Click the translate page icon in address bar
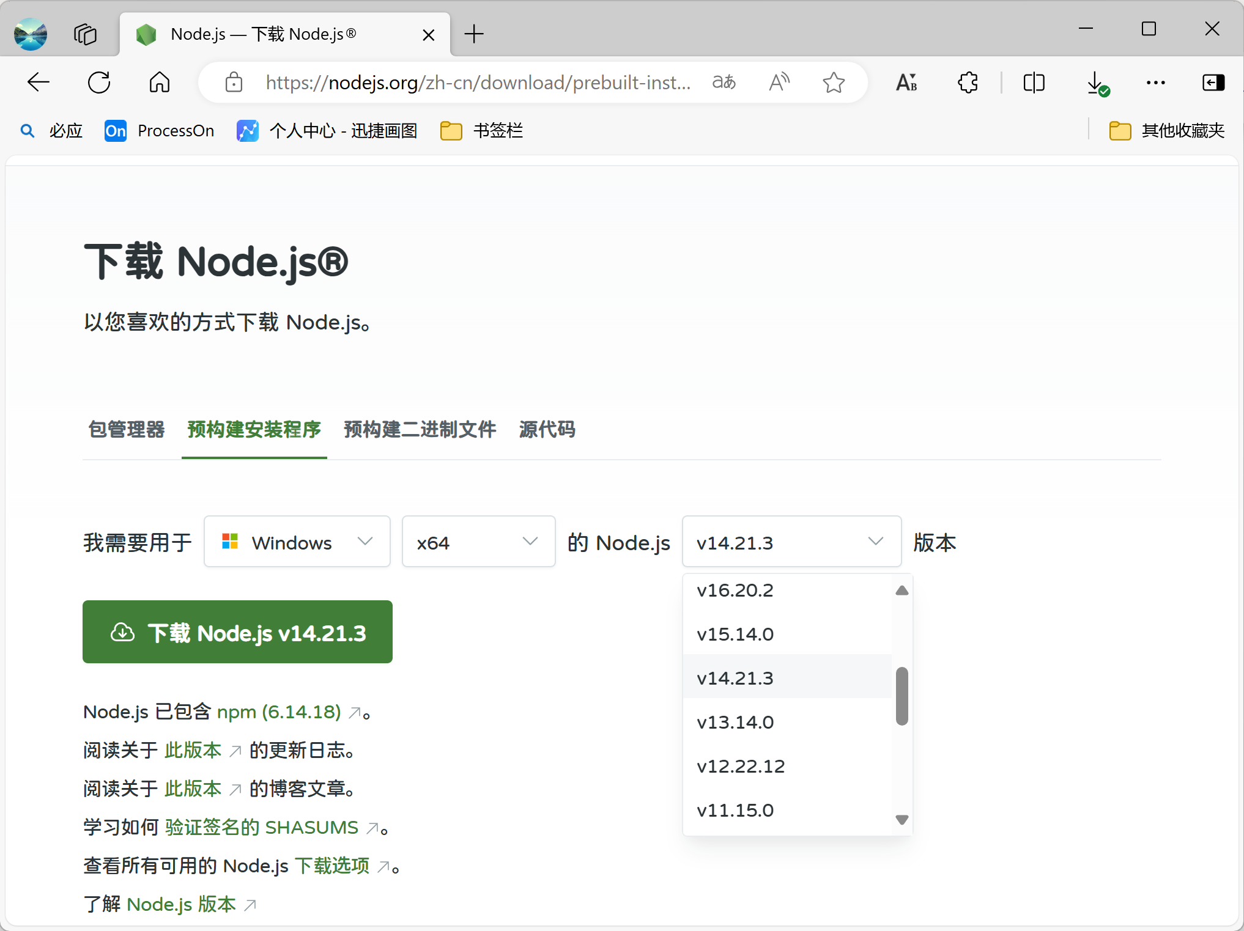Viewport: 1244px width, 931px height. tap(724, 83)
